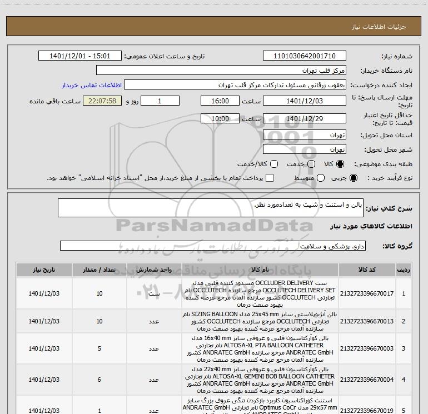Click the announcement date field 1401/12/01 - 15:01
This screenshot has height=414, width=428.
[x=79, y=56]
